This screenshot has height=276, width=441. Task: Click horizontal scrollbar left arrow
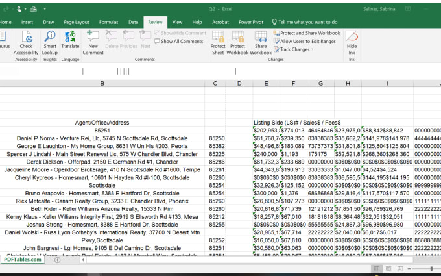click(x=83, y=260)
